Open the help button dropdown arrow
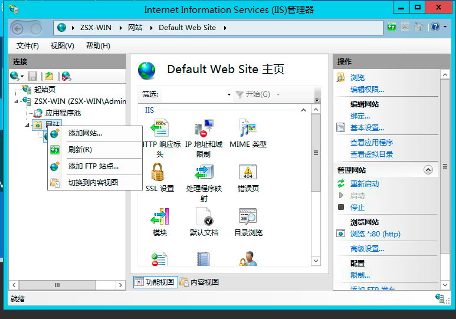 pos(445,27)
